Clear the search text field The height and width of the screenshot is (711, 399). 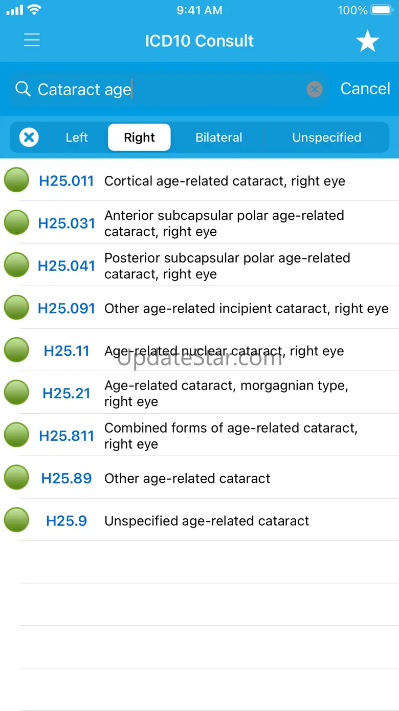coord(315,90)
